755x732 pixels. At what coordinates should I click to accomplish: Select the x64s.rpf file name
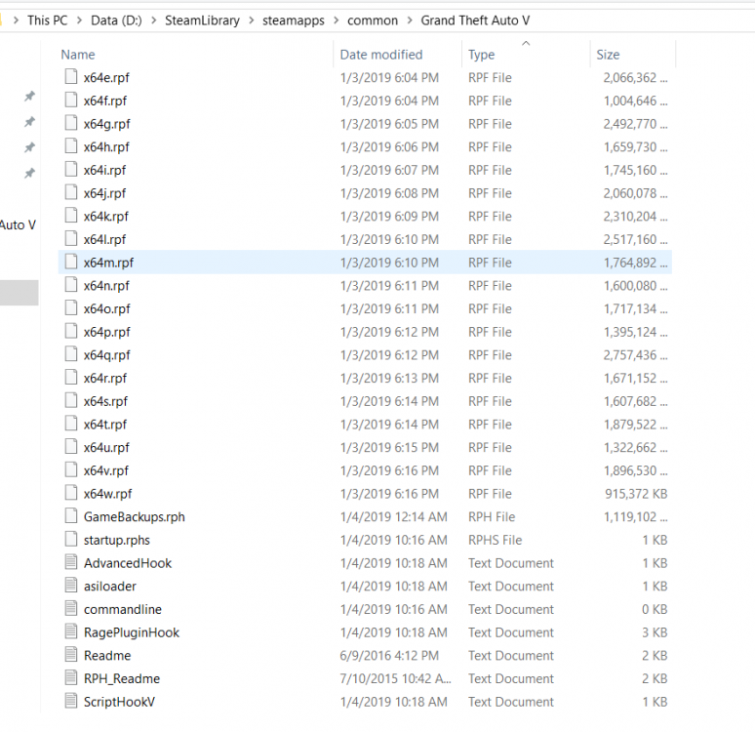(105, 401)
